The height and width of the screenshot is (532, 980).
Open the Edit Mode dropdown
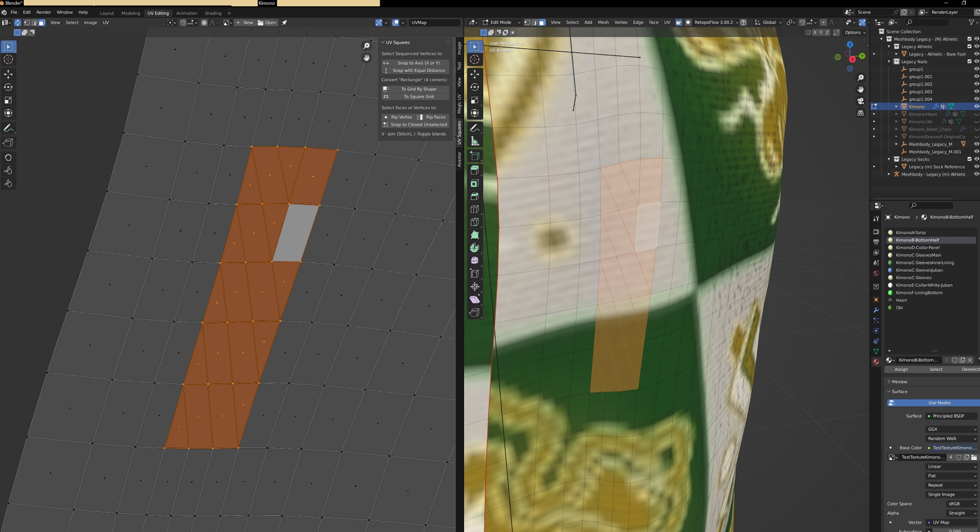pyautogui.click(x=501, y=22)
